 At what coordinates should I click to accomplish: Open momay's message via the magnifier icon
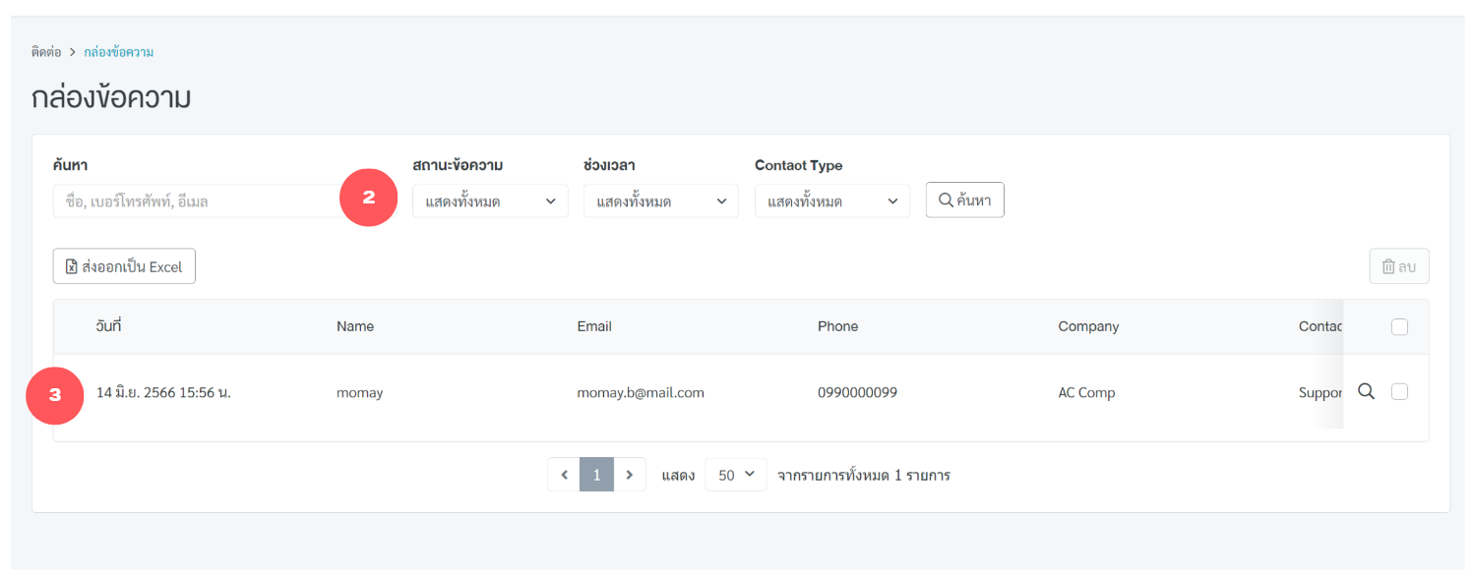(1366, 391)
